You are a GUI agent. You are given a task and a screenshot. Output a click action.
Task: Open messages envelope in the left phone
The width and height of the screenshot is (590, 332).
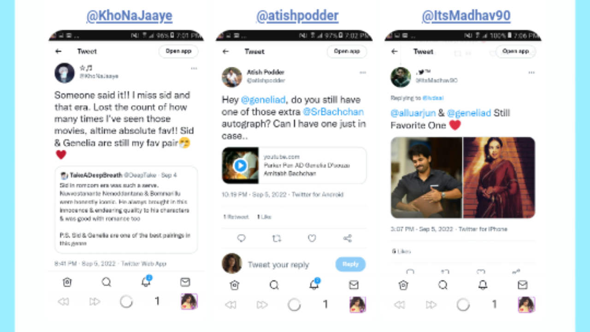coord(185,282)
